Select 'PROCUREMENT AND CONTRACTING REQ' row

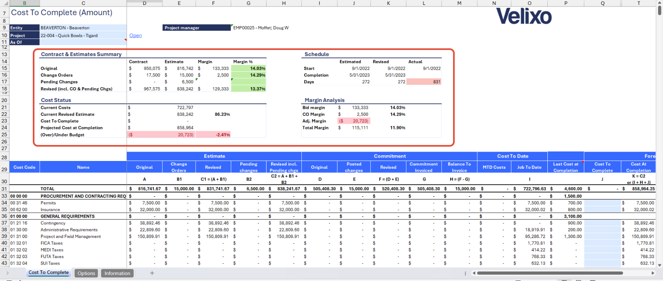pos(83,196)
